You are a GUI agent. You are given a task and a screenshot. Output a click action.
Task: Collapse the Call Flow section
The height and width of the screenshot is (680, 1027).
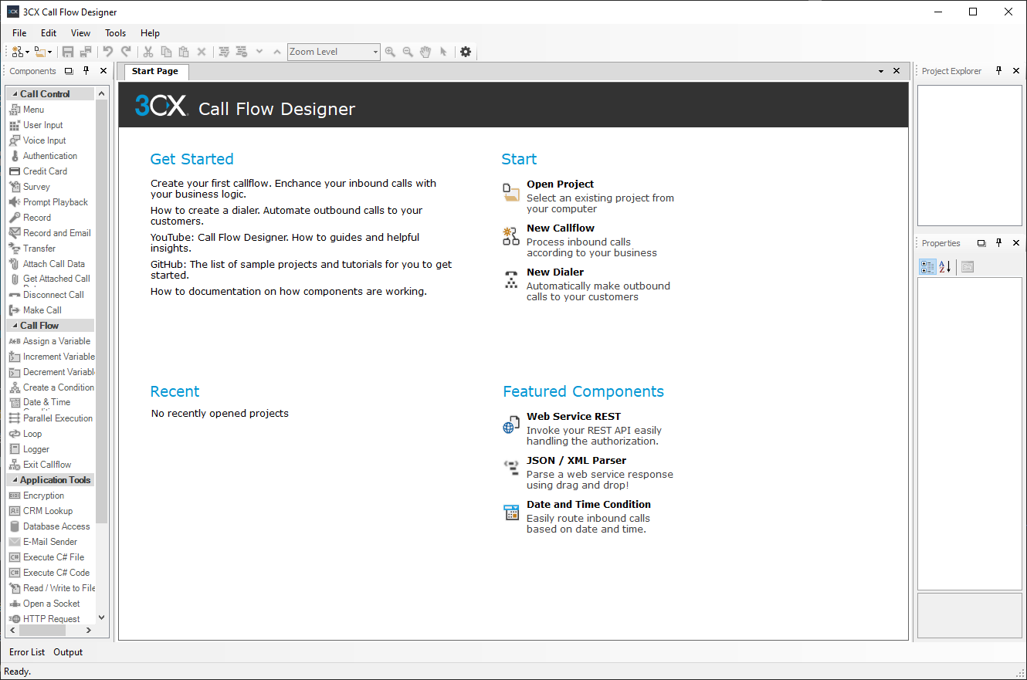[x=15, y=326]
